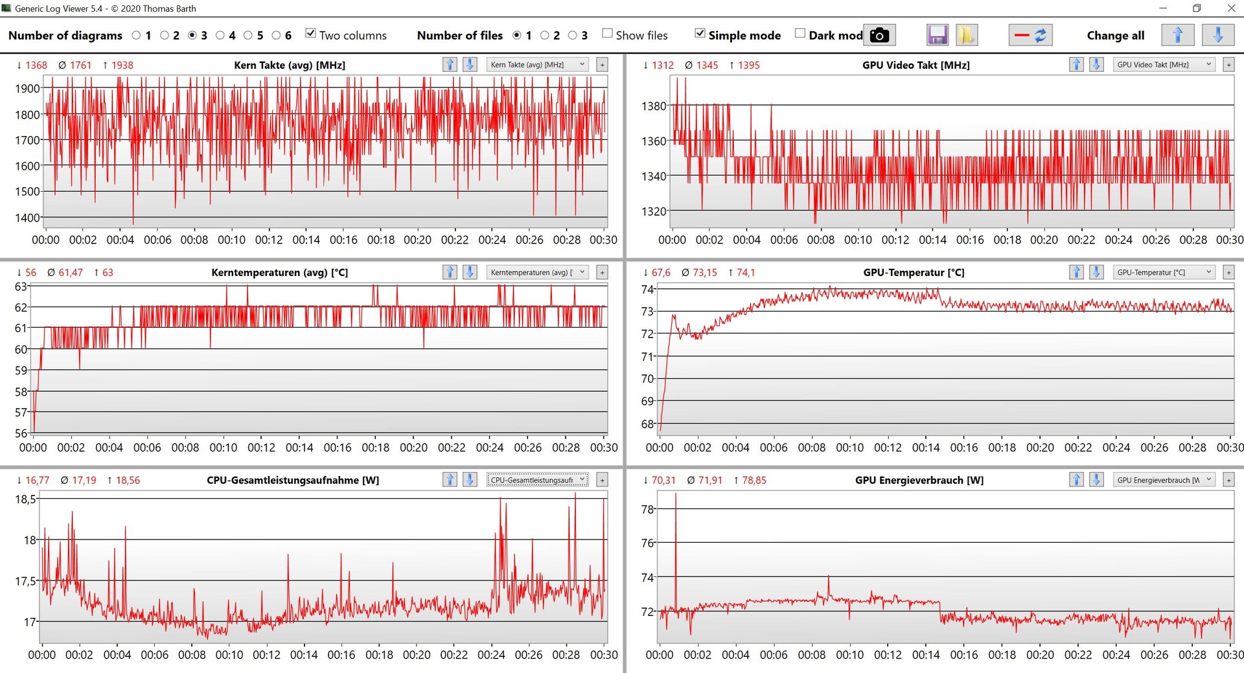Click down arrow on CPU-Gesamtleistungsaufnahme diagram
Viewport: 1244px width, 673px height.
[x=470, y=479]
